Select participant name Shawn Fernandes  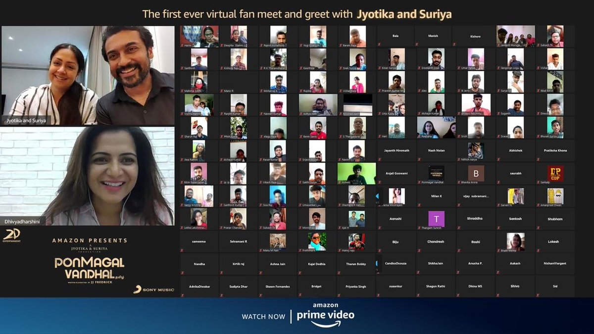pos(278,286)
